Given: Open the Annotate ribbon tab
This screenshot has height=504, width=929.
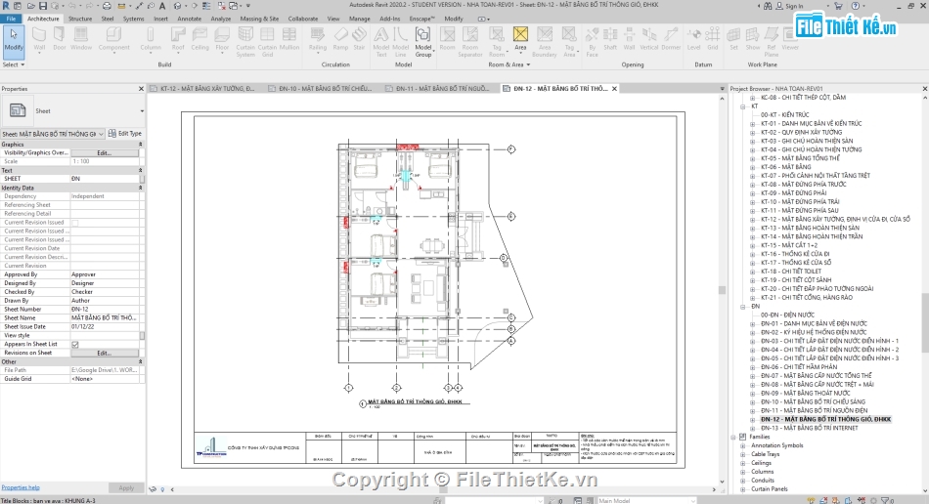Looking at the screenshot, I should (x=189, y=19).
